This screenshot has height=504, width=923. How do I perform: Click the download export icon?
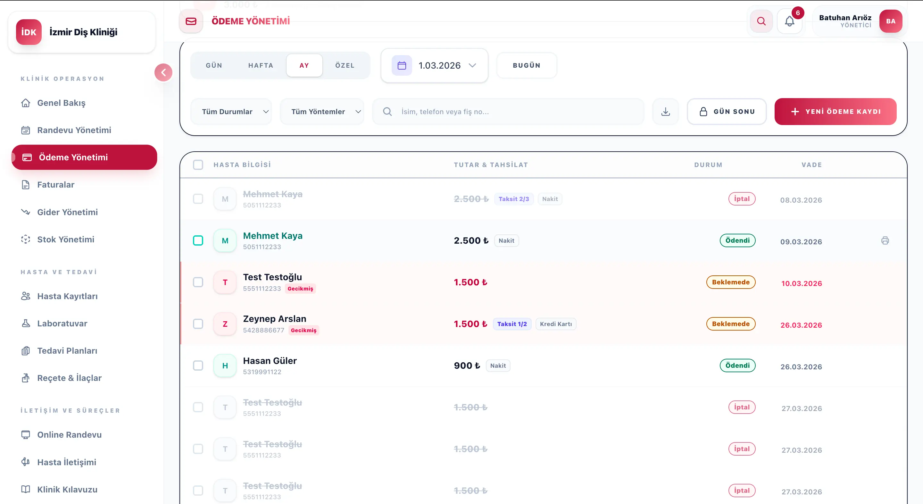665,112
